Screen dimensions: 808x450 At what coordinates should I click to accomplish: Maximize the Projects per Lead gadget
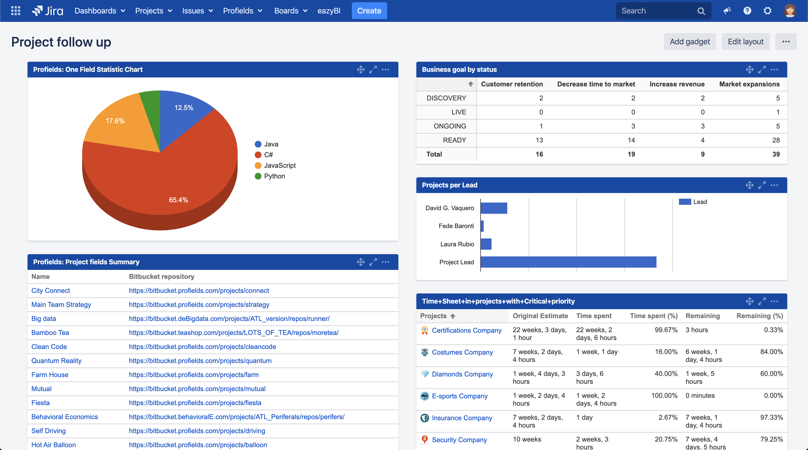click(x=762, y=185)
